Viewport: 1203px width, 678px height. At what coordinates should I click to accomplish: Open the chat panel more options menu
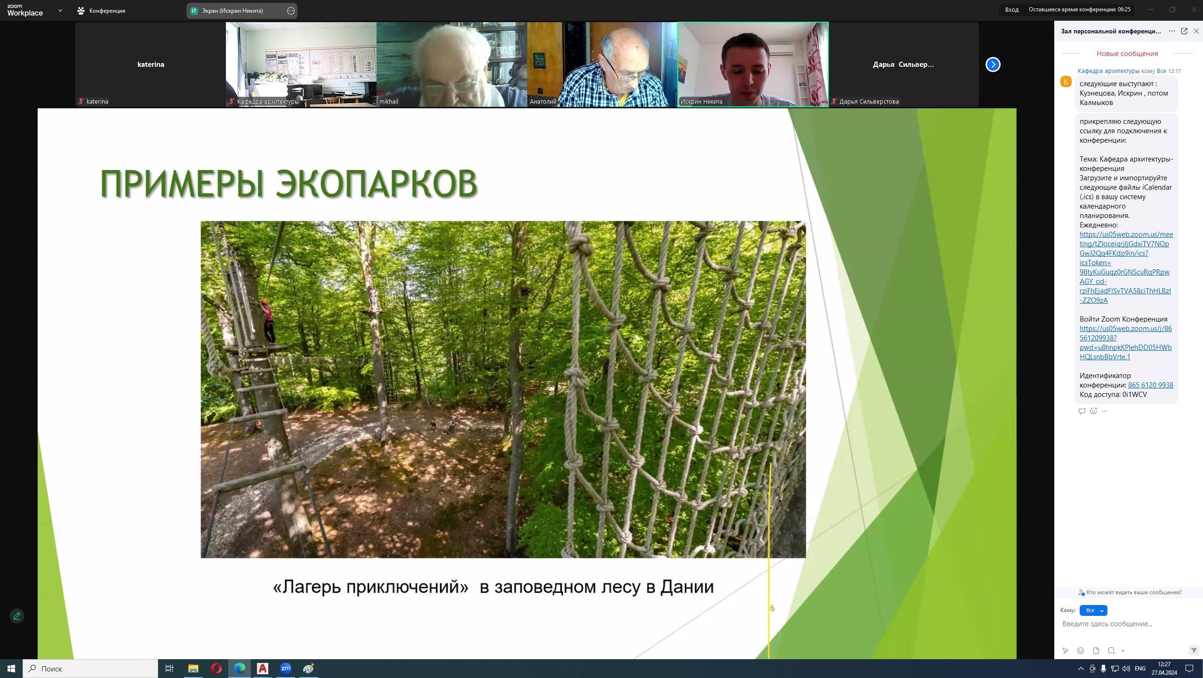click(1171, 31)
